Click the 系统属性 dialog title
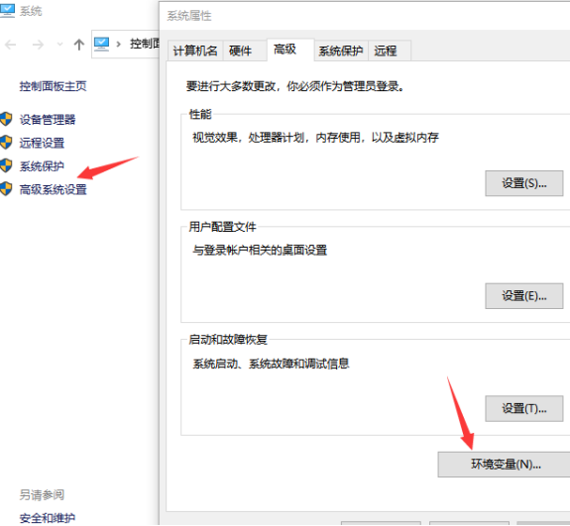The image size is (570, 526). point(189,16)
